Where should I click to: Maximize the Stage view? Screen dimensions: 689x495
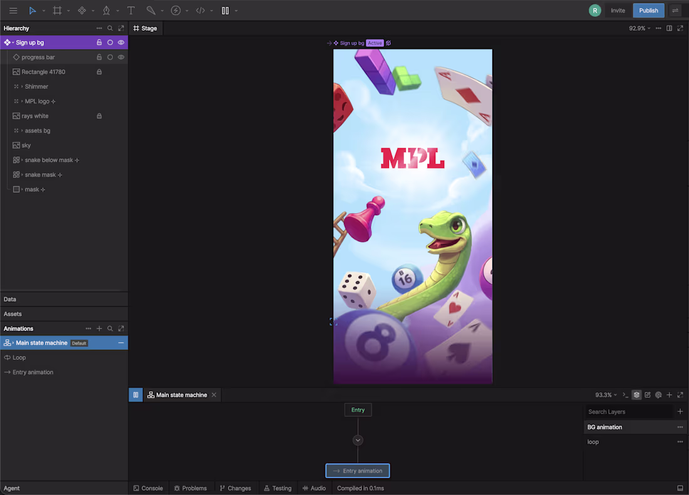[x=680, y=28]
